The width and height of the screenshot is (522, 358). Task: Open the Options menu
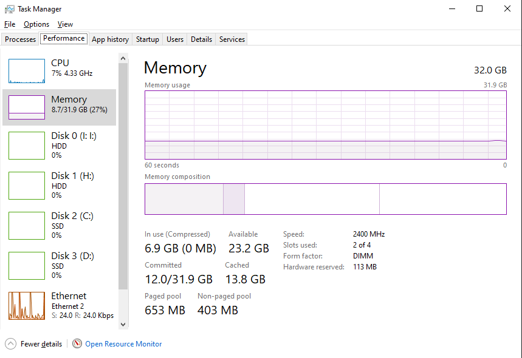point(36,24)
